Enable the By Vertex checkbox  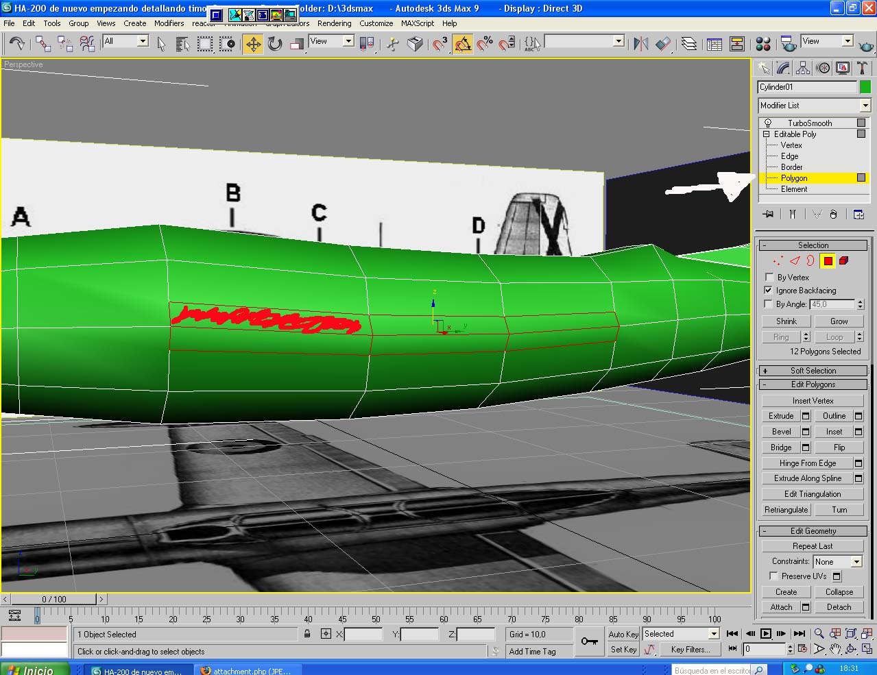tap(769, 278)
